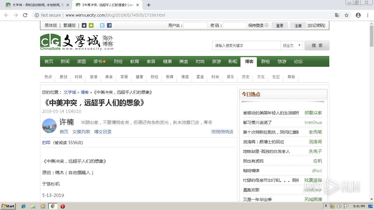Click in the 密码 password field
Screen dimensions: 374x210
(235, 25)
